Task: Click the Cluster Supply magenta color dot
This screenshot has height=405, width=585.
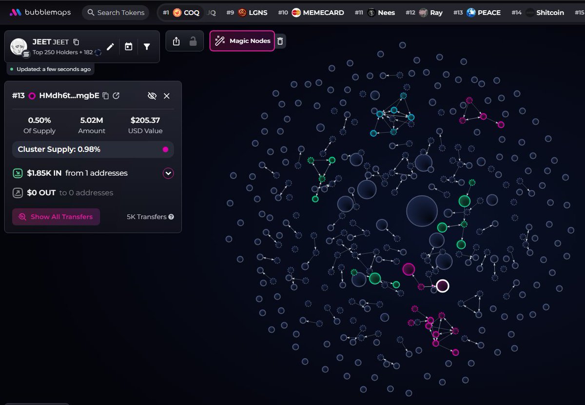Action: tap(165, 149)
